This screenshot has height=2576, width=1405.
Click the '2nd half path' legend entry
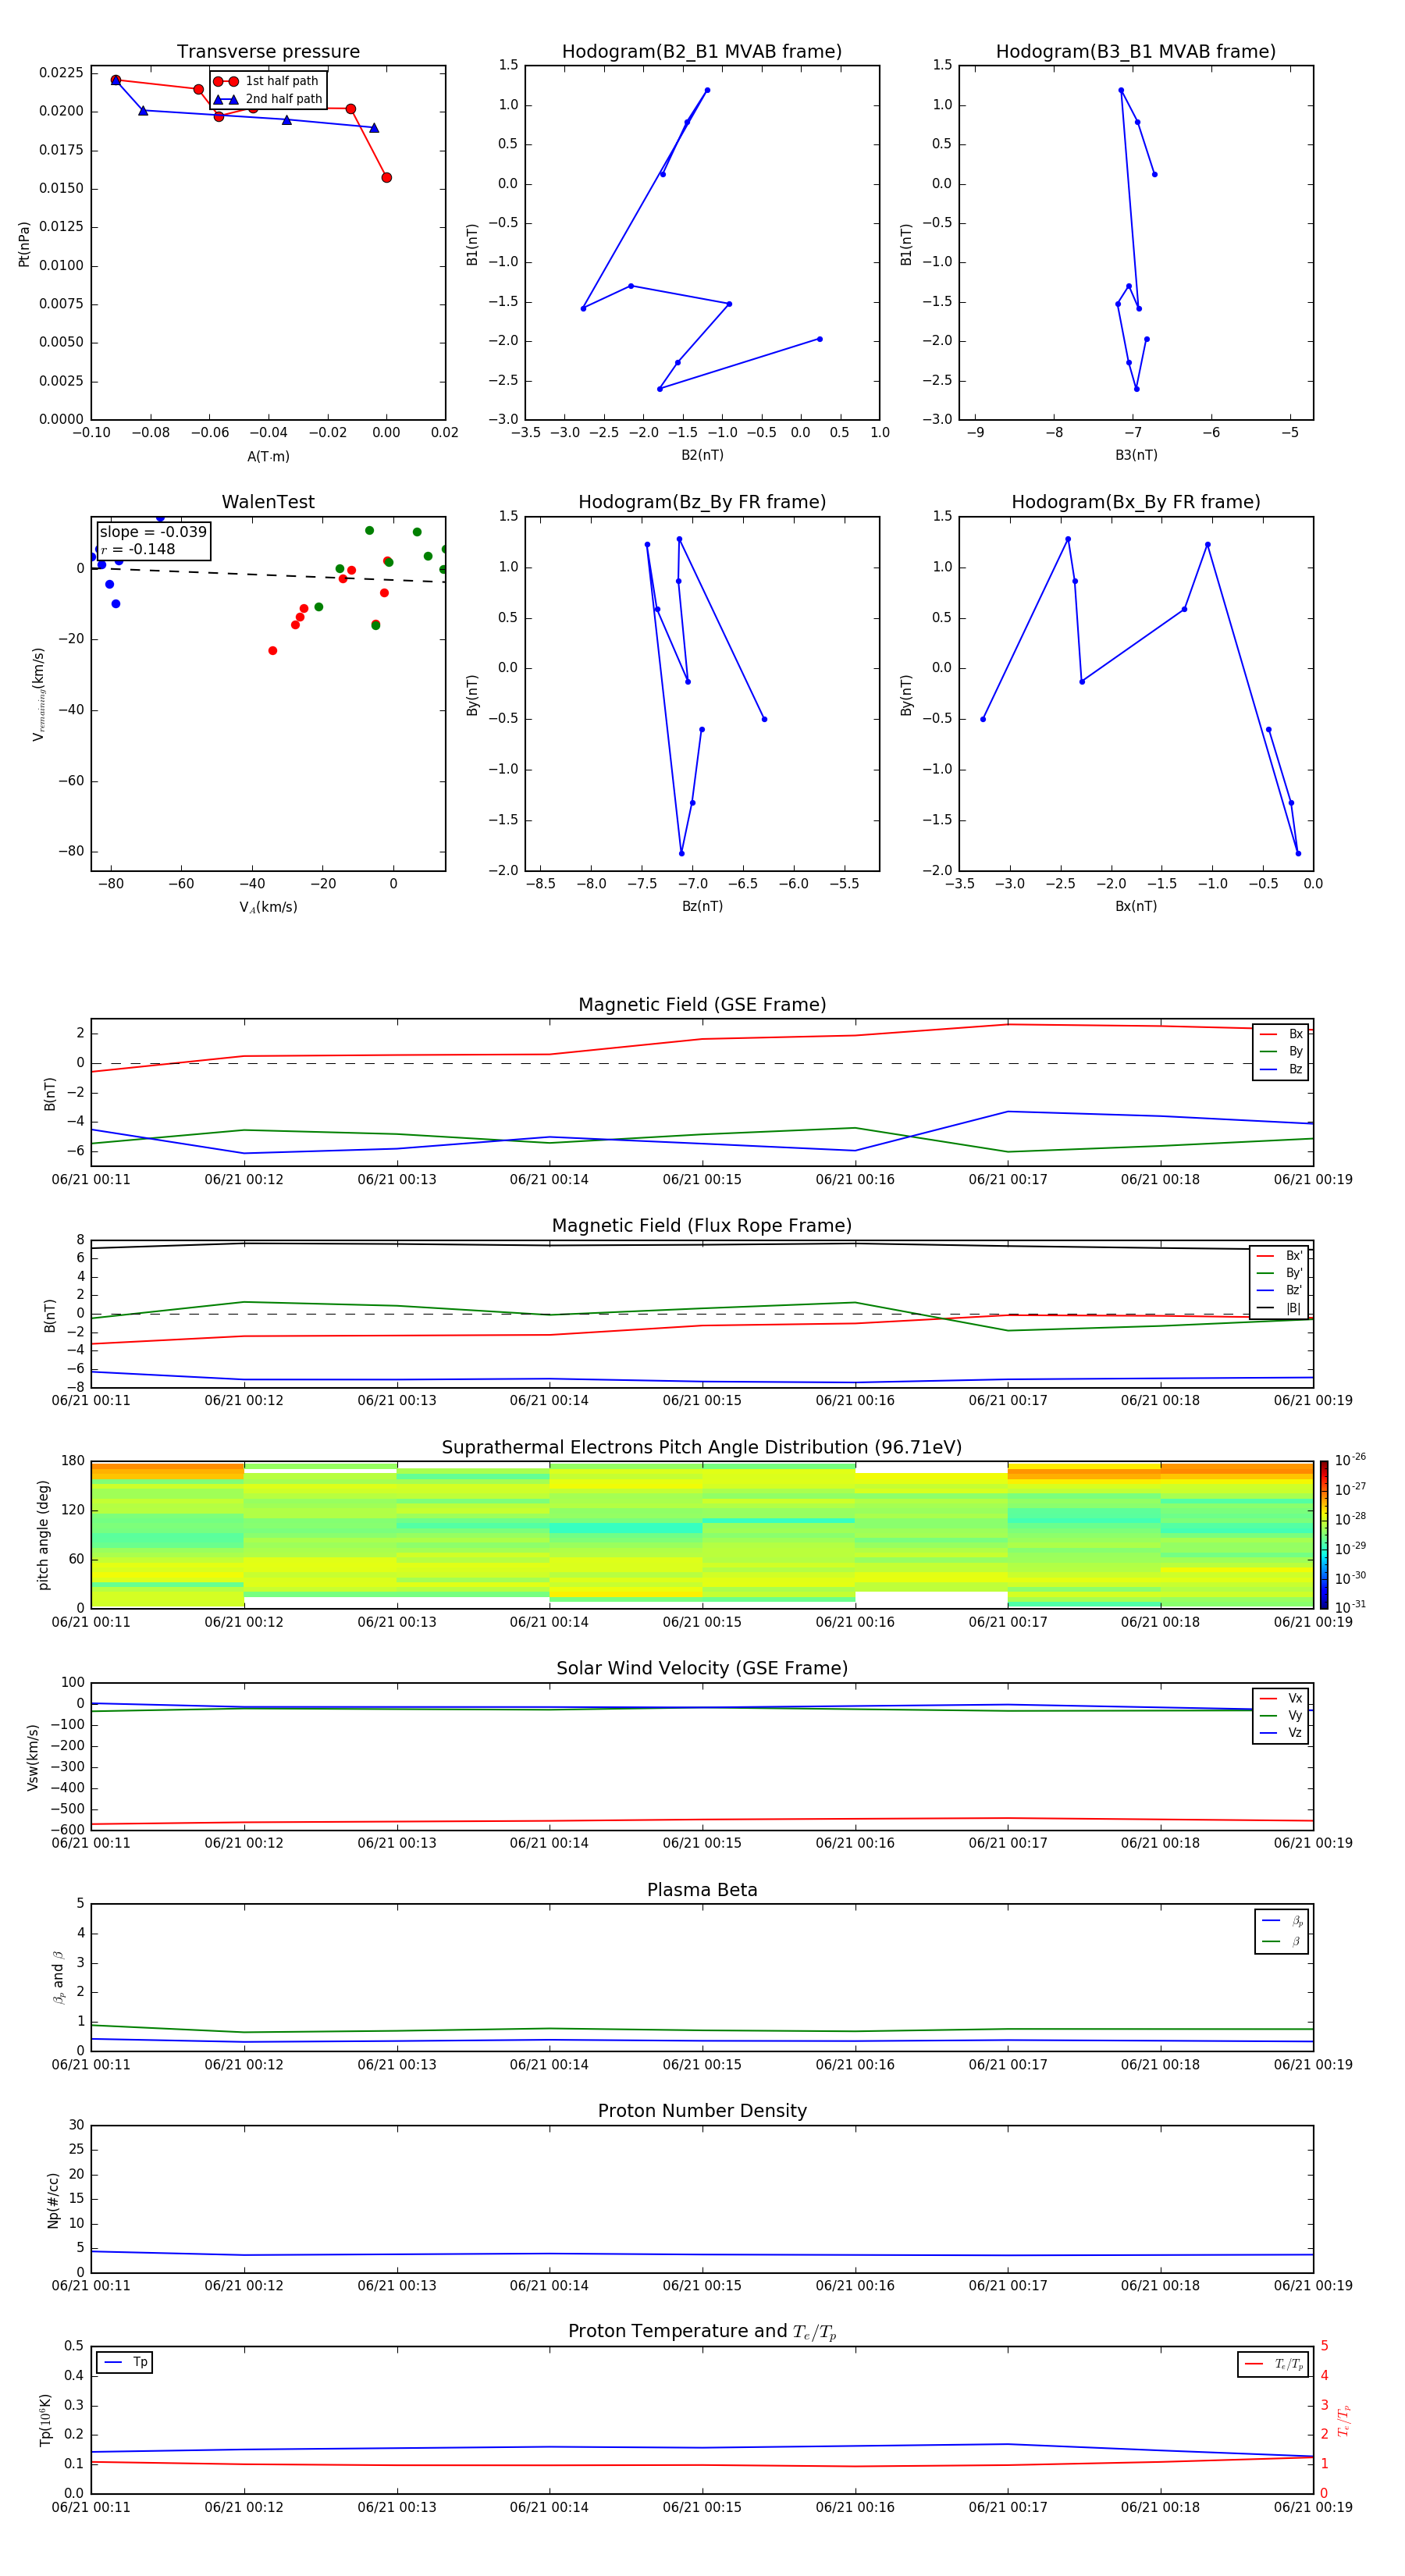pos(267,99)
